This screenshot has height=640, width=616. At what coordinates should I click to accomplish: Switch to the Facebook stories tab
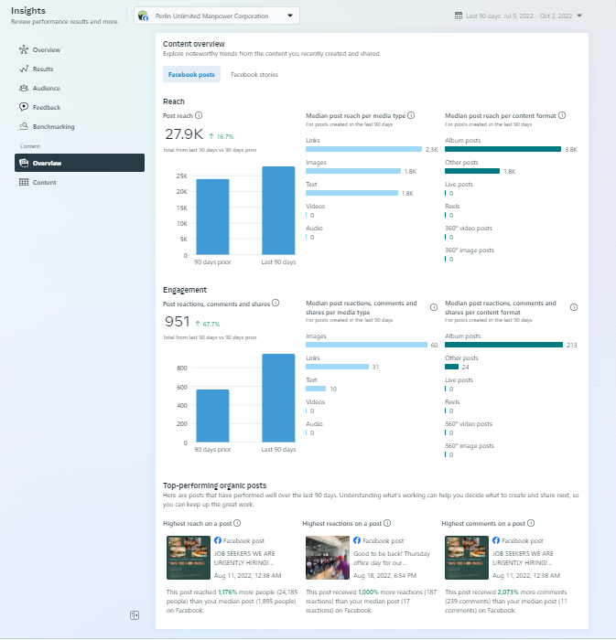pyautogui.click(x=254, y=74)
